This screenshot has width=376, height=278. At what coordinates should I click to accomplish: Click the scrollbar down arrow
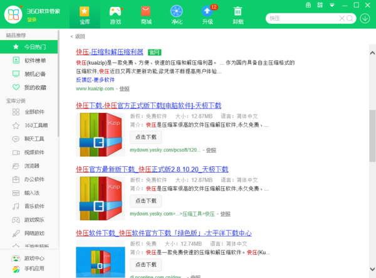coord(372,269)
